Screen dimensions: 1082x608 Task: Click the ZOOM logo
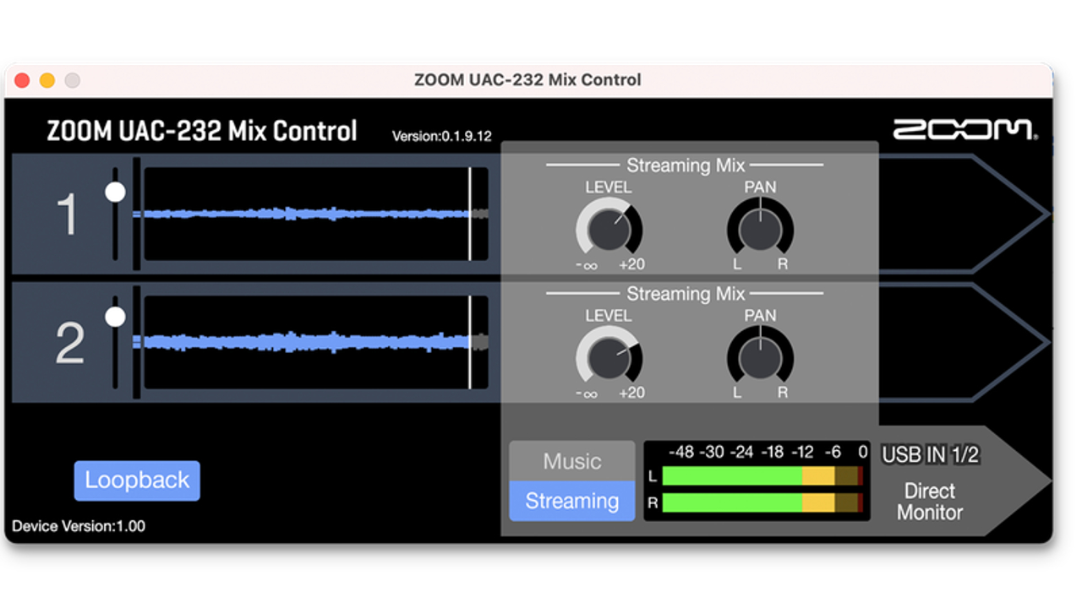coord(965,130)
